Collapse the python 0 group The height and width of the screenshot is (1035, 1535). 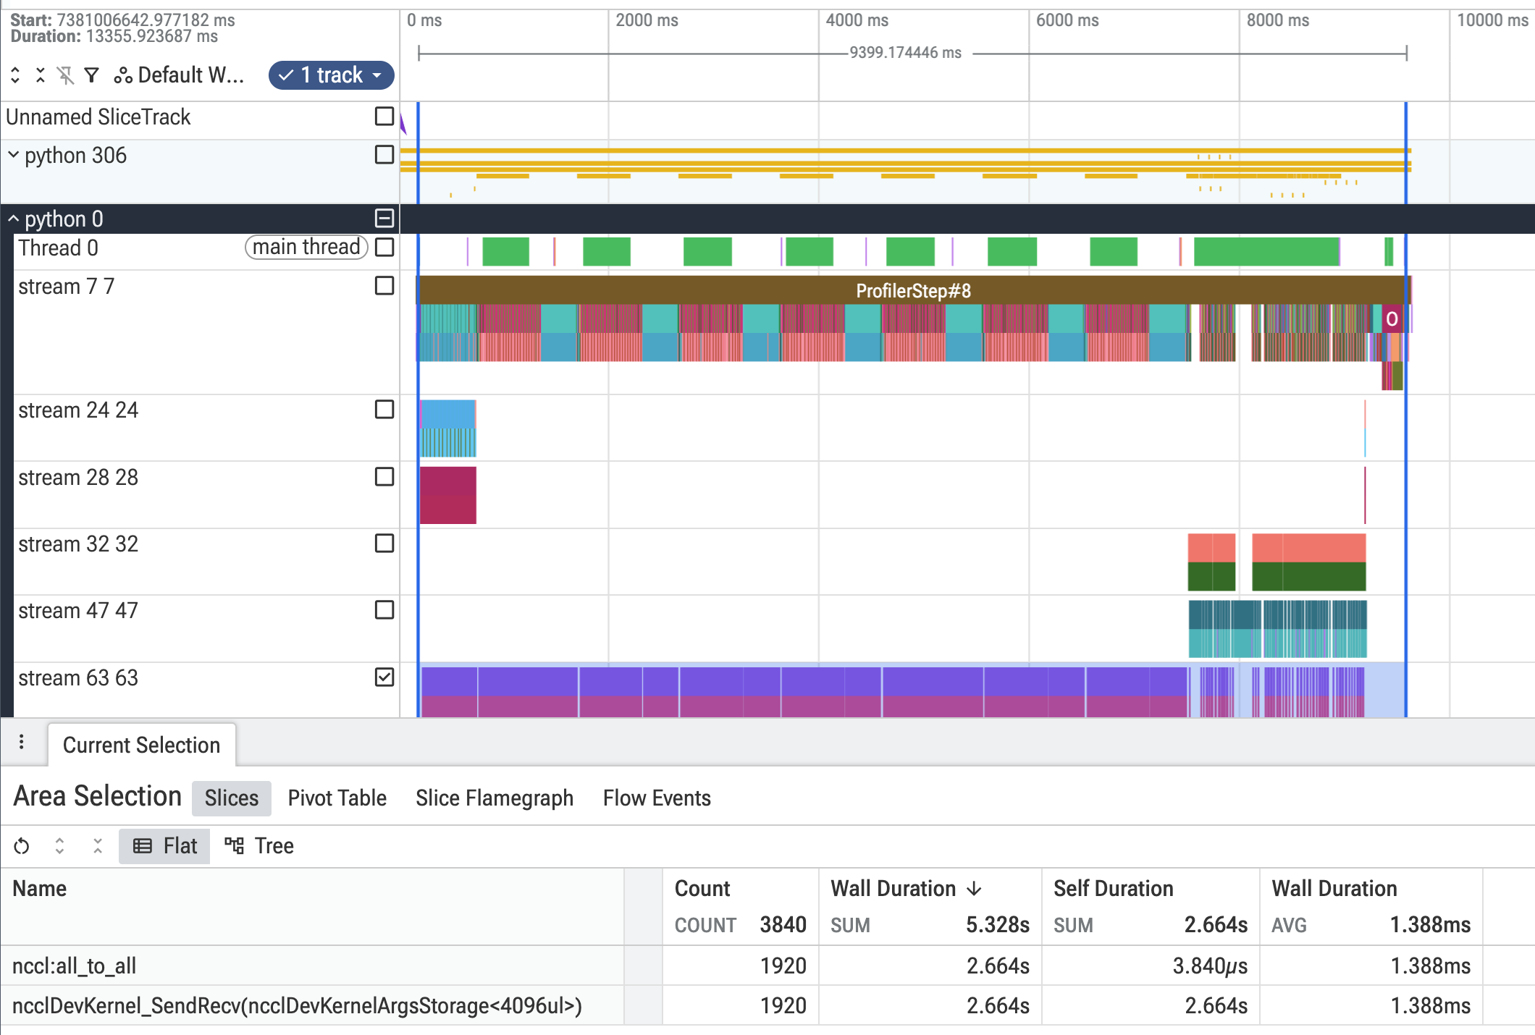13,219
